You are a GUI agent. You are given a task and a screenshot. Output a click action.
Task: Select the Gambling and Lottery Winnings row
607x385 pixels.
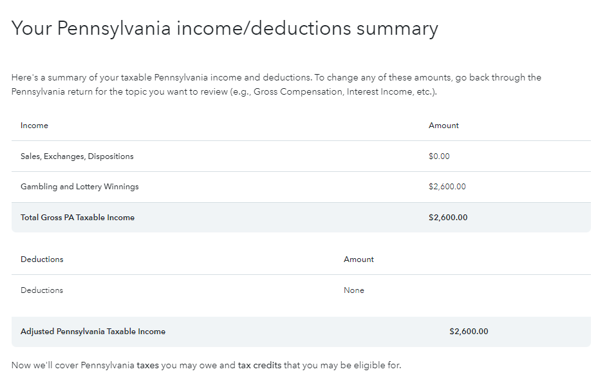pos(301,187)
